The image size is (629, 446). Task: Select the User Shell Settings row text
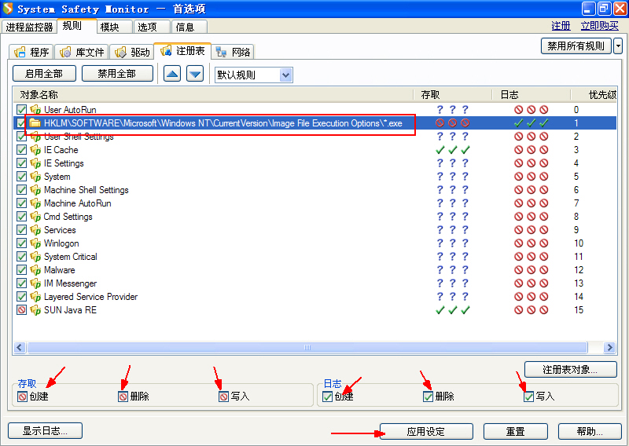click(79, 137)
